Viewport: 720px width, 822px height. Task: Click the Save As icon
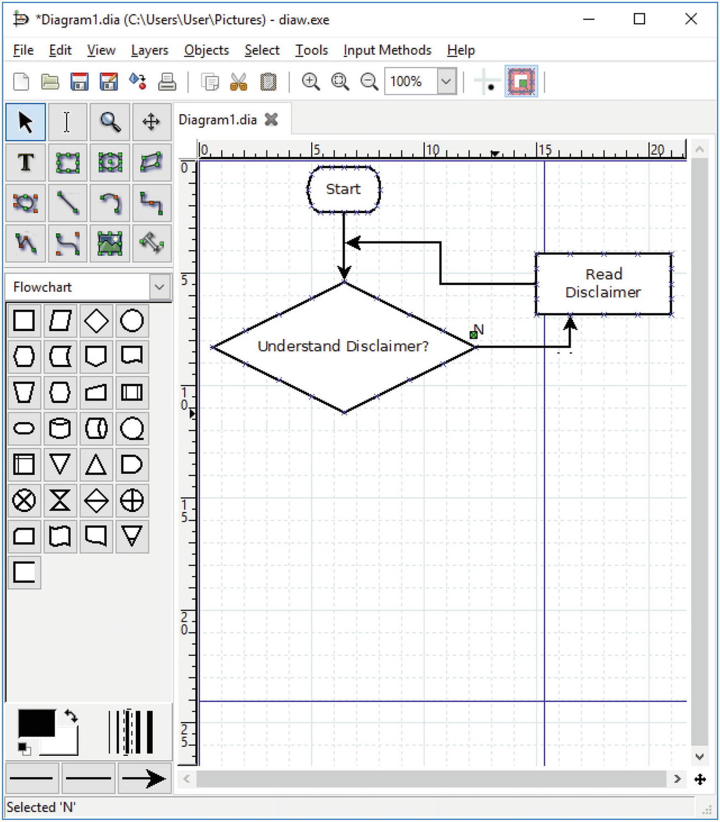tap(109, 82)
